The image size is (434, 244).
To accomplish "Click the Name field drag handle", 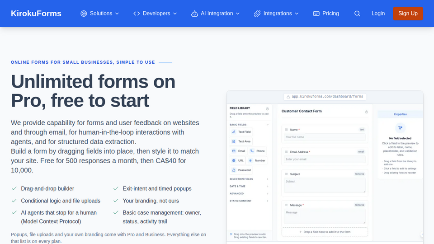I will pos(287,130).
